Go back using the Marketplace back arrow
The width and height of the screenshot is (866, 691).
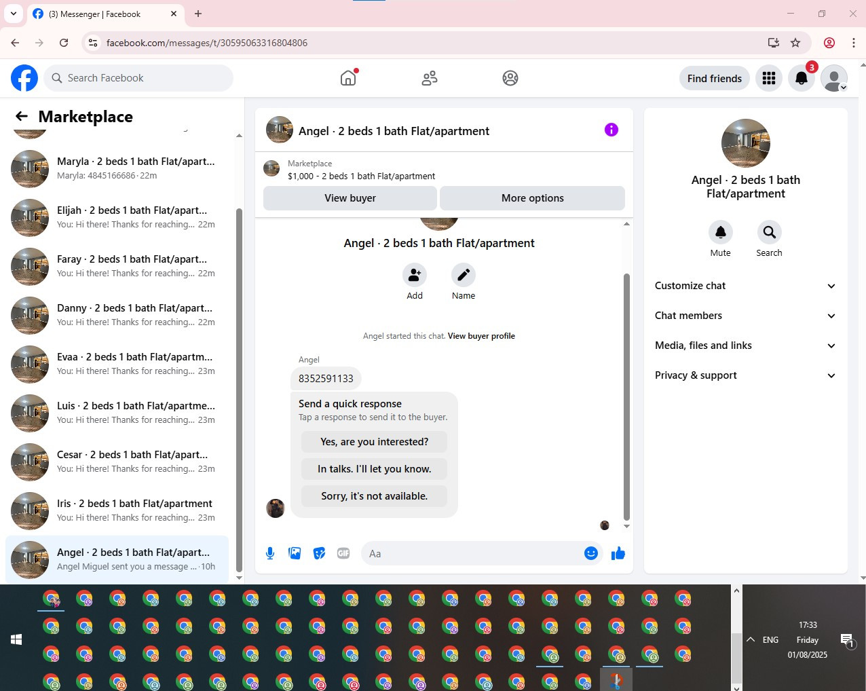[22, 116]
